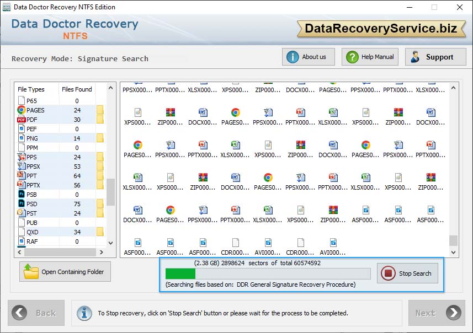Select the PowerPoint icon beside PPT

tap(22, 175)
